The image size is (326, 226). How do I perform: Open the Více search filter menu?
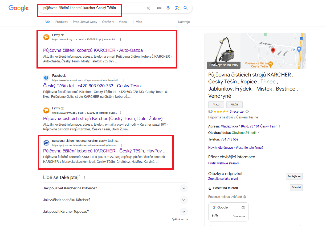137,22
